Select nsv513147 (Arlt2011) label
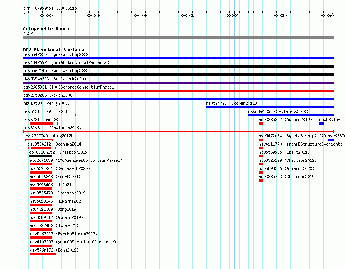 point(47,111)
